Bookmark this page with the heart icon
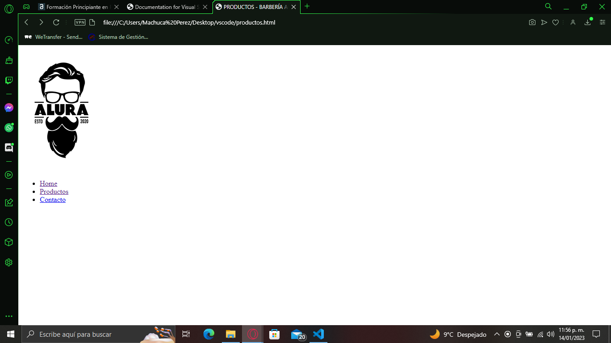The image size is (611, 343). [556, 22]
